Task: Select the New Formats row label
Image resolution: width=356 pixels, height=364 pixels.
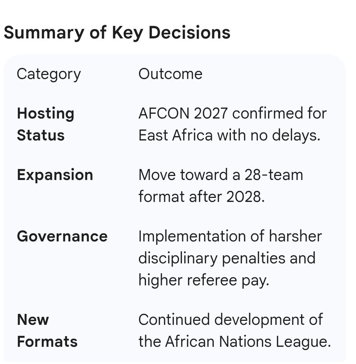Action: click(x=47, y=331)
